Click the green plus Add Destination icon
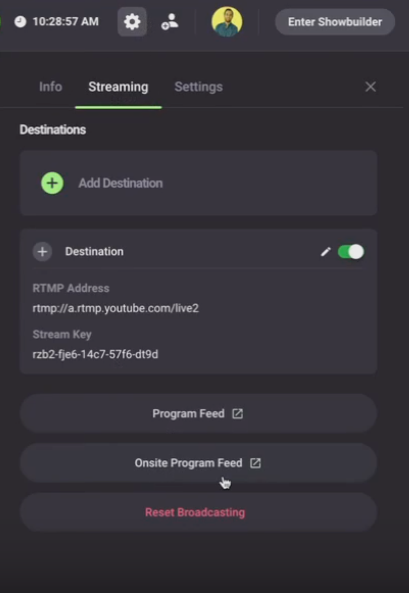This screenshot has height=593, width=409. 52,183
